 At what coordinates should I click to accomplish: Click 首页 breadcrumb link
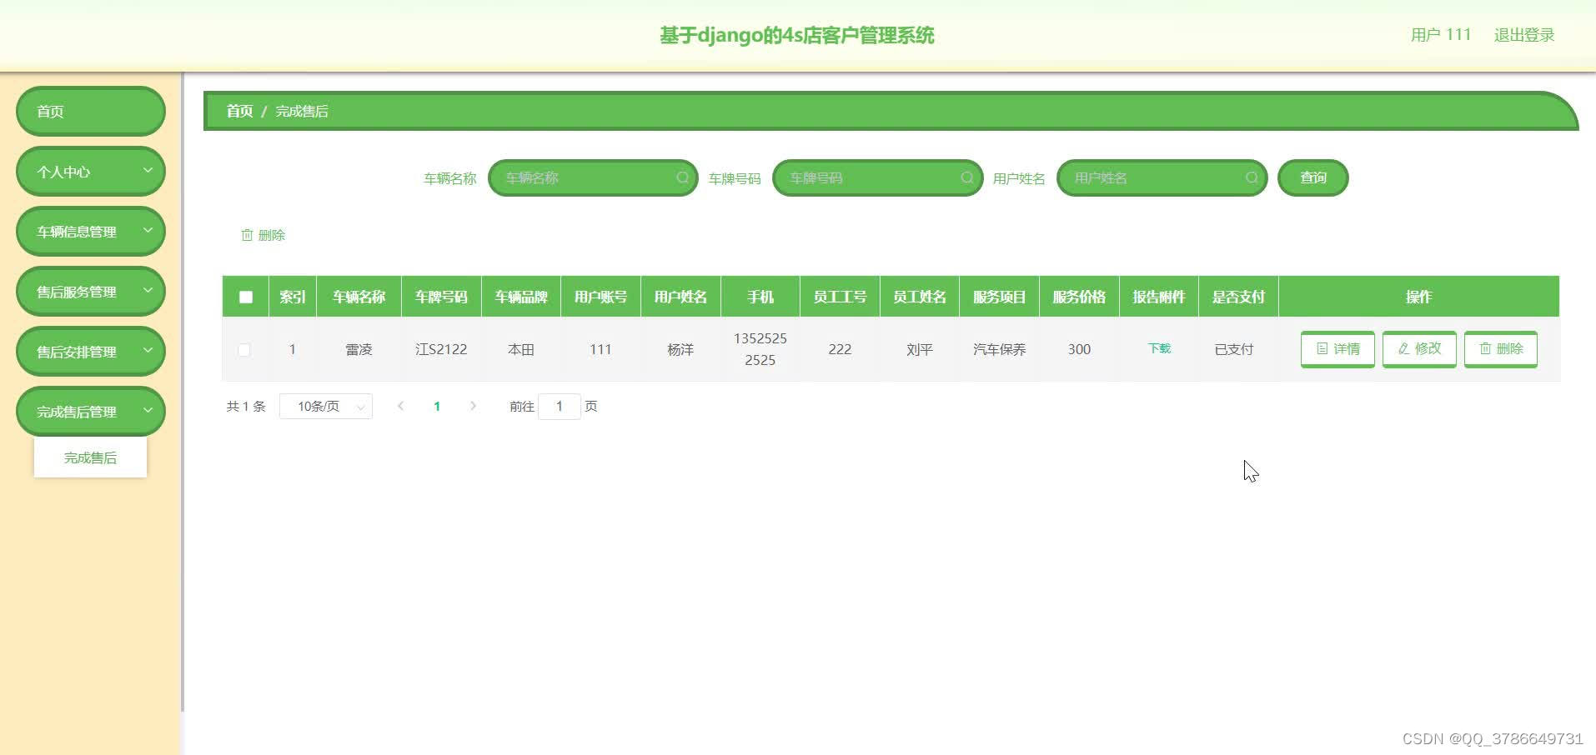(239, 111)
